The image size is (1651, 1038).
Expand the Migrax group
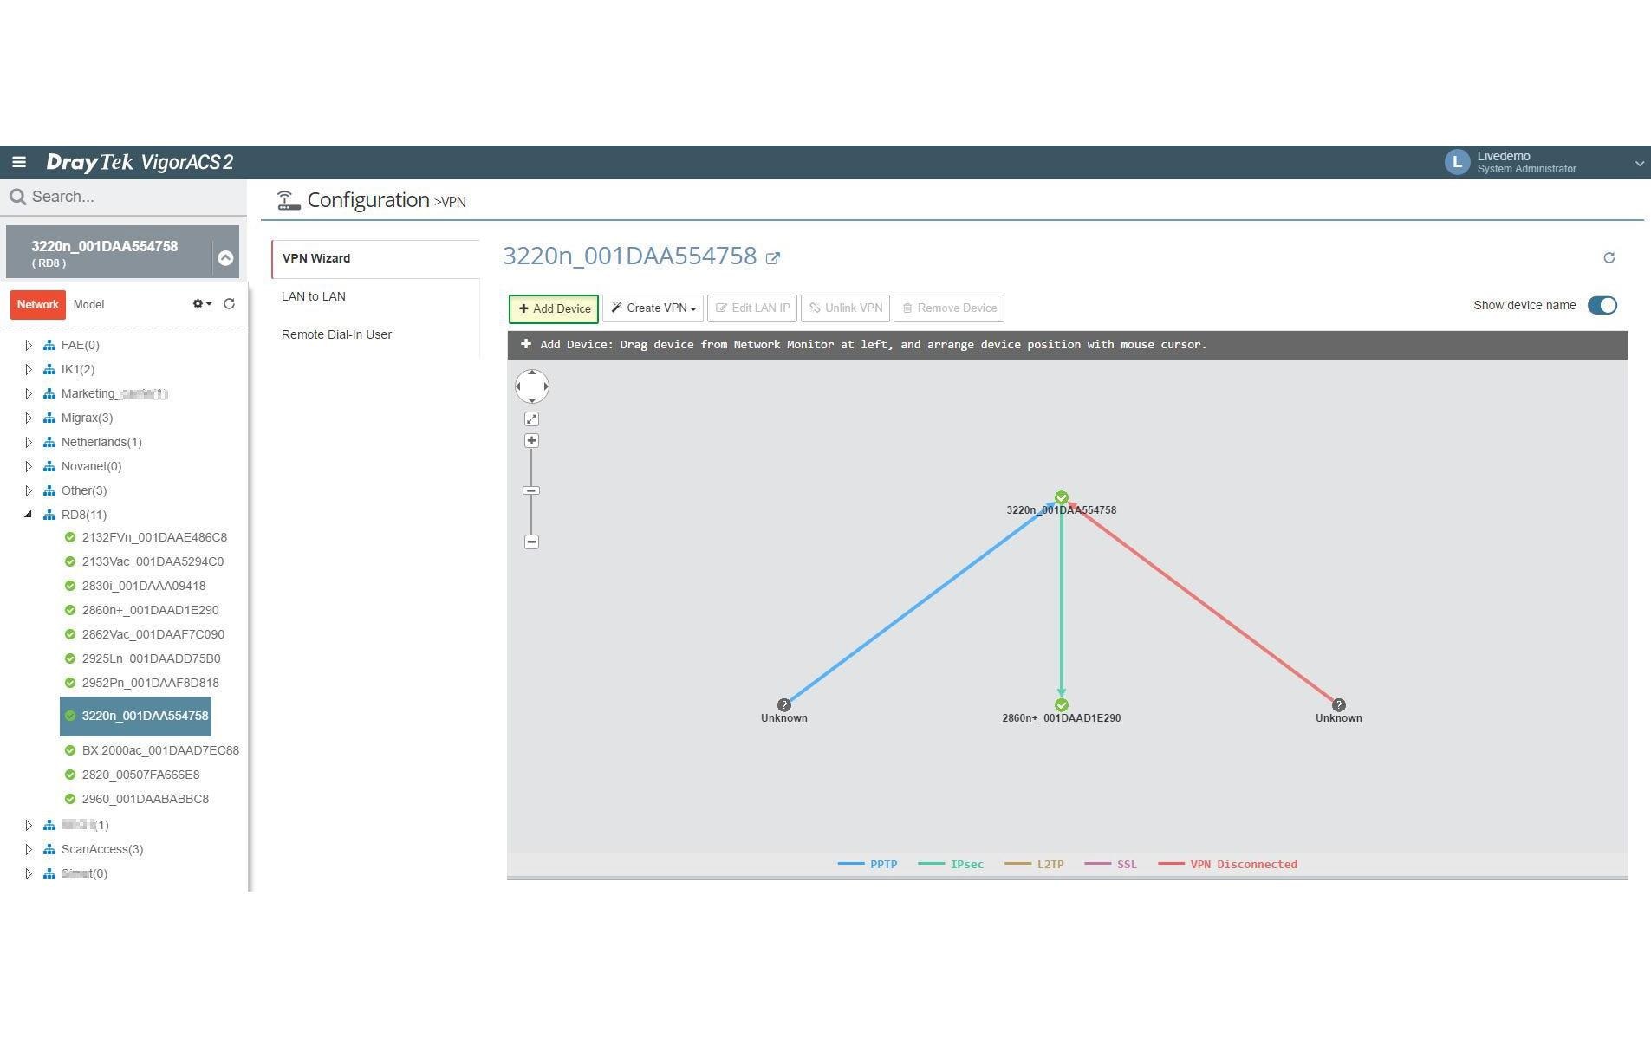[28, 418]
